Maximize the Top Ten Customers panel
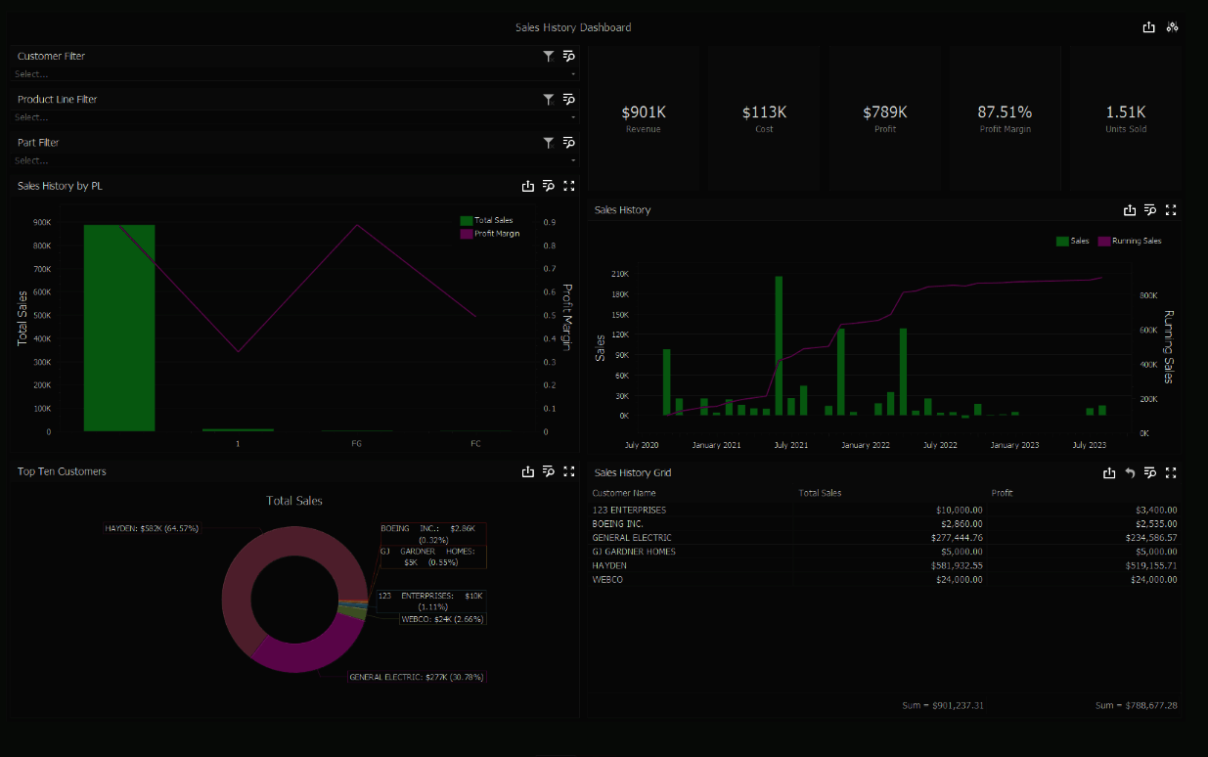This screenshot has height=757, width=1208. (x=569, y=471)
